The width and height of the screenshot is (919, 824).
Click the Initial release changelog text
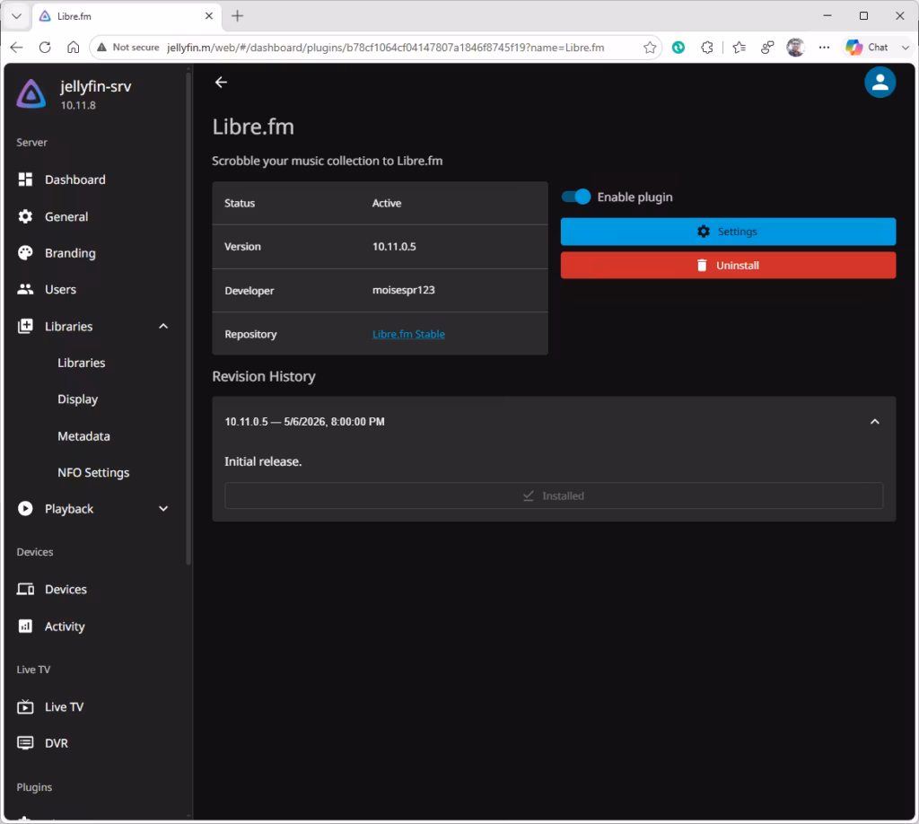point(263,461)
